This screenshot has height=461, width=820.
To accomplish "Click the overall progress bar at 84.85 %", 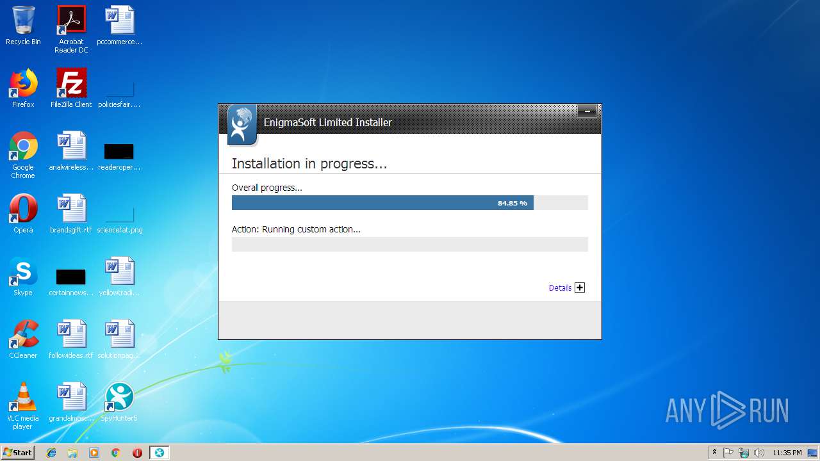I will coord(410,203).
